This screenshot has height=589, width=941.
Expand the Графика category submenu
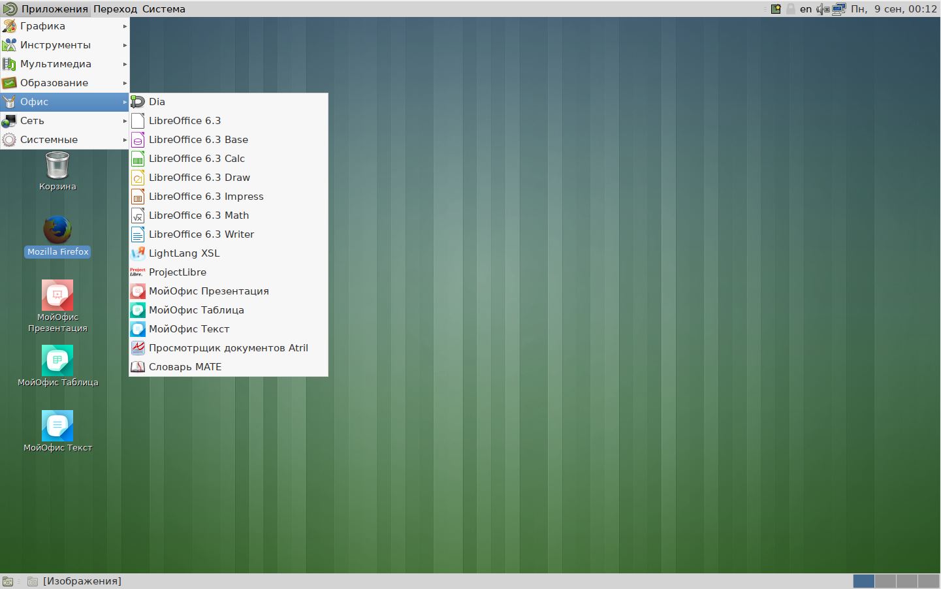[x=65, y=26]
